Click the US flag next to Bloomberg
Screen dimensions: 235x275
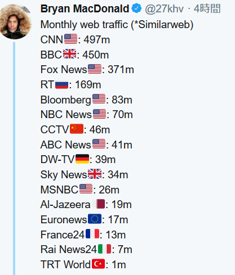click(99, 99)
